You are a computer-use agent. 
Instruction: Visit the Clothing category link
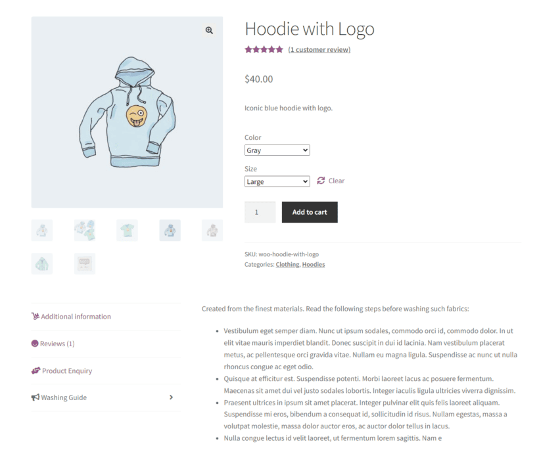(287, 265)
